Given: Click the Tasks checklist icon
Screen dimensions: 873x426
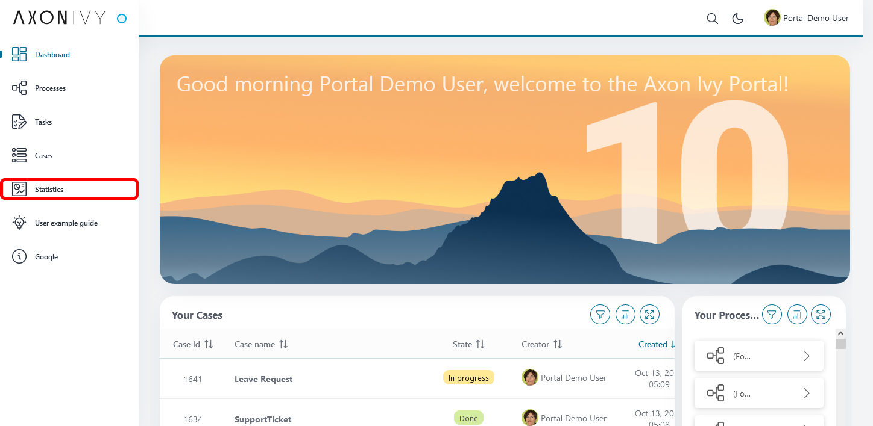Looking at the screenshot, I should click(x=19, y=122).
